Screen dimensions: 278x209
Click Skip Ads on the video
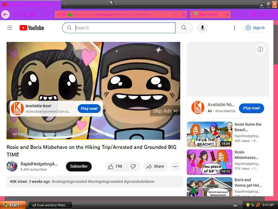pyautogui.click(x=165, y=111)
